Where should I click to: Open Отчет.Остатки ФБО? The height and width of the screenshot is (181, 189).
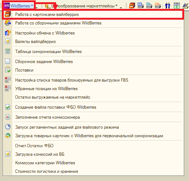[x=93, y=146]
